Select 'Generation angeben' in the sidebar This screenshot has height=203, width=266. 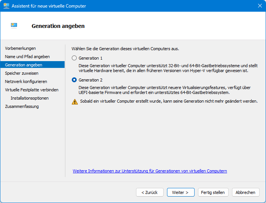pos(24,65)
